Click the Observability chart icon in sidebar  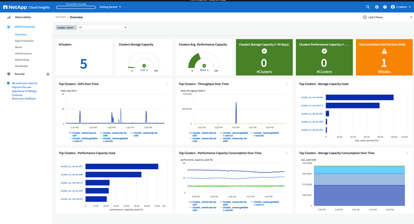(8, 17)
